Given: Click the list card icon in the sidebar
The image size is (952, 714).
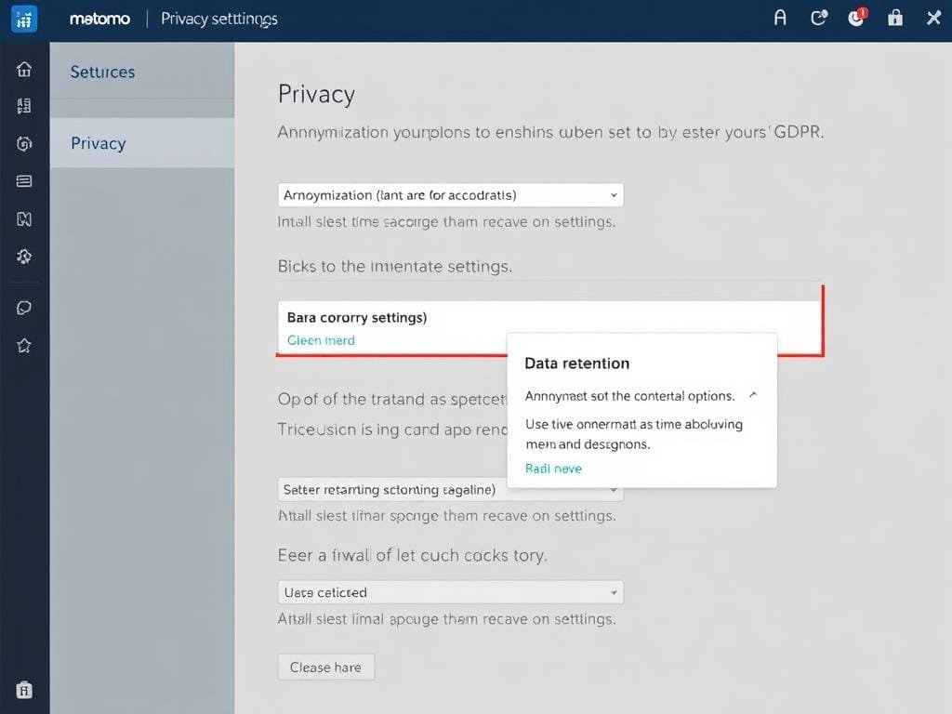Looking at the screenshot, I should click(x=24, y=181).
